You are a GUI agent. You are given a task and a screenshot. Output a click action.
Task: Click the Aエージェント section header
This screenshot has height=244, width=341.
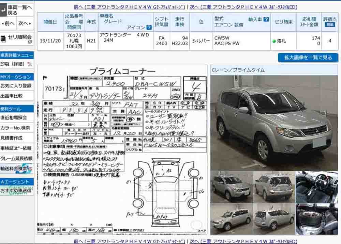click(x=17, y=182)
